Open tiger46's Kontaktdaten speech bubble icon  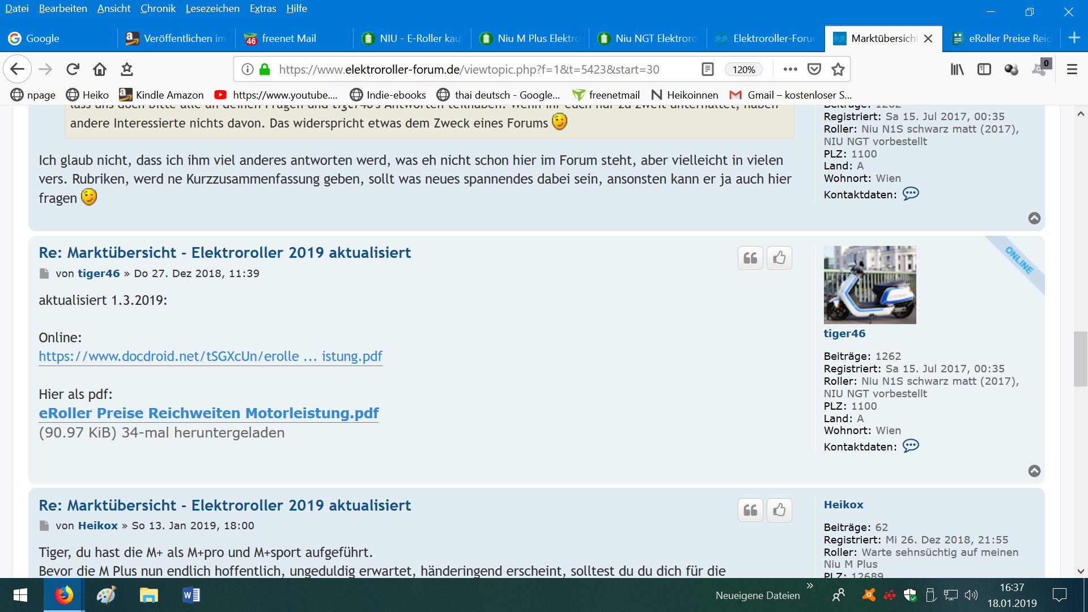click(x=911, y=446)
